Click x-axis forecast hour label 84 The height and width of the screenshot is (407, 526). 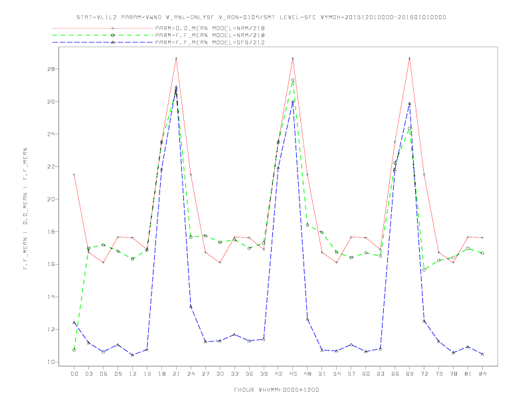point(483,374)
